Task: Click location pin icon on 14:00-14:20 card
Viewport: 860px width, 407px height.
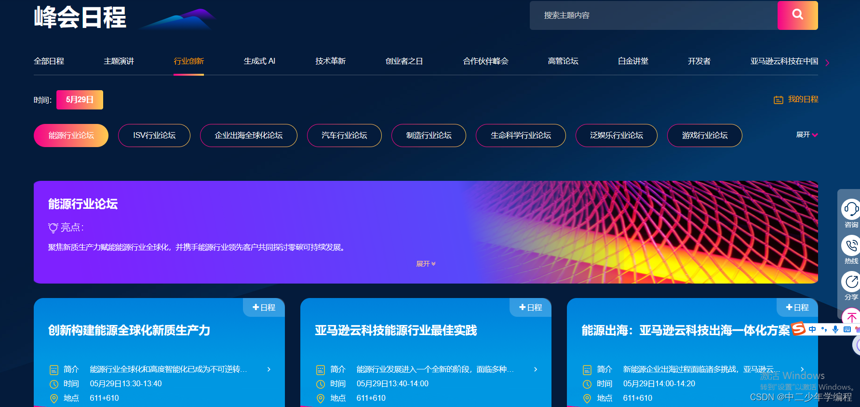Action: [587, 399]
